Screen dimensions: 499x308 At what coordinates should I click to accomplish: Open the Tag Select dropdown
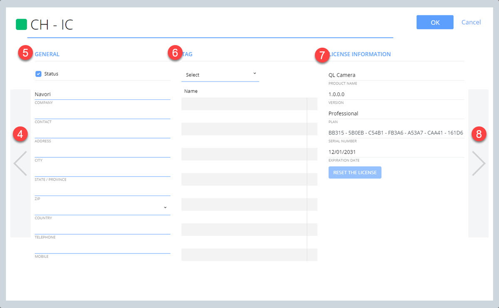pos(220,75)
